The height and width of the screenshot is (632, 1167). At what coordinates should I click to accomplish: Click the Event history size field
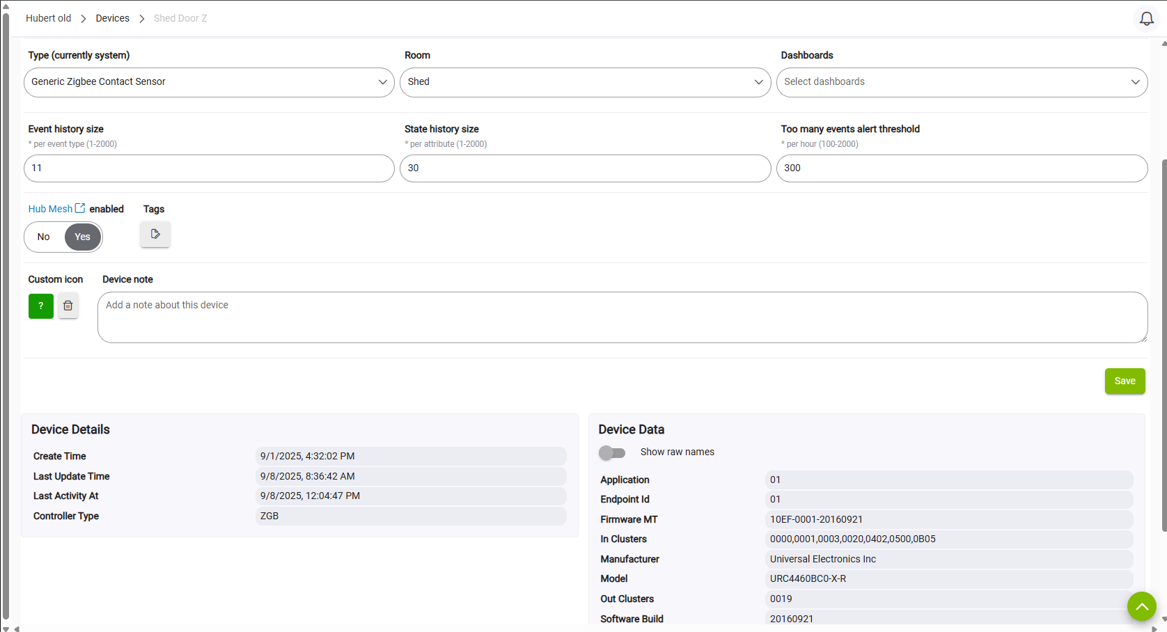(x=209, y=168)
